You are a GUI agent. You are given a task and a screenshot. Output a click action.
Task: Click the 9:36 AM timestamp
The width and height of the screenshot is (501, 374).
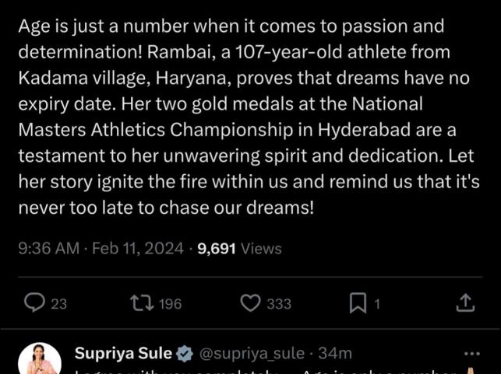pyautogui.click(x=48, y=249)
